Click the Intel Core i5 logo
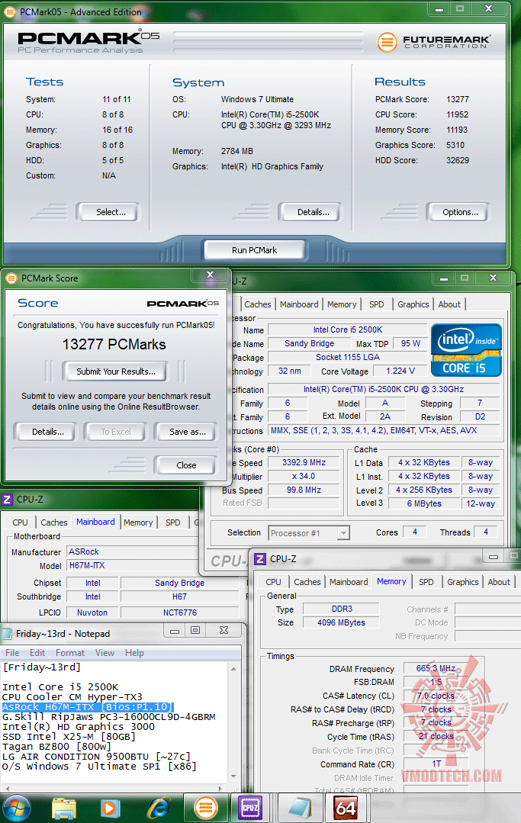This screenshot has height=823, width=521. click(x=466, y=350)
